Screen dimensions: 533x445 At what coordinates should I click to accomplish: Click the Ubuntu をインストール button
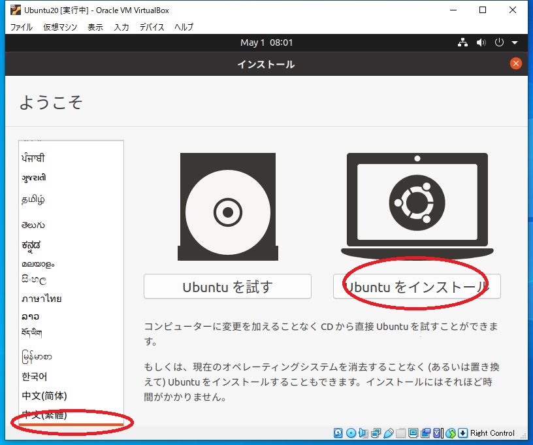pyautogui.click(x=417, y=287)
